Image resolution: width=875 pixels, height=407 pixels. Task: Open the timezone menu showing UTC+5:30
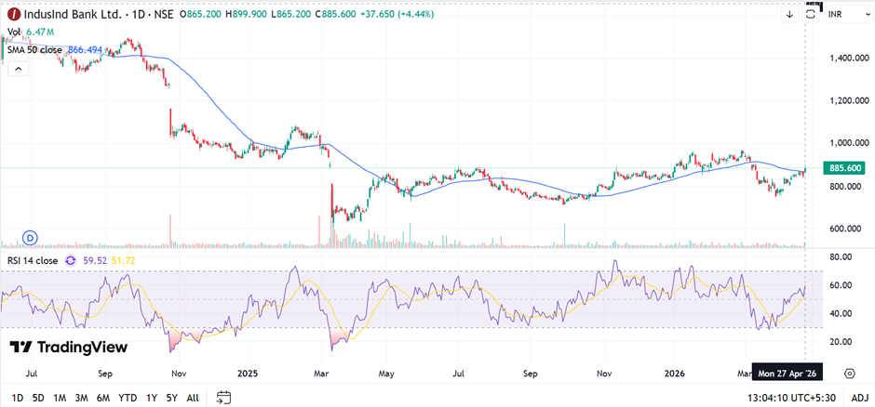point(791,398)
